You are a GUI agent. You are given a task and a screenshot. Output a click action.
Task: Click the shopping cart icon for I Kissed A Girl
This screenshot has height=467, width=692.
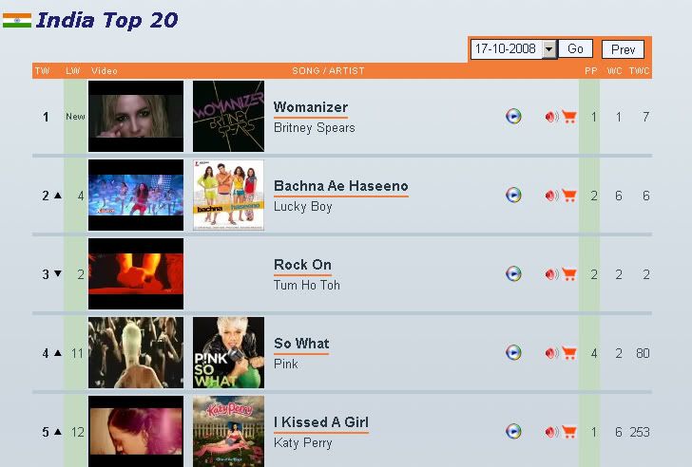568,431
